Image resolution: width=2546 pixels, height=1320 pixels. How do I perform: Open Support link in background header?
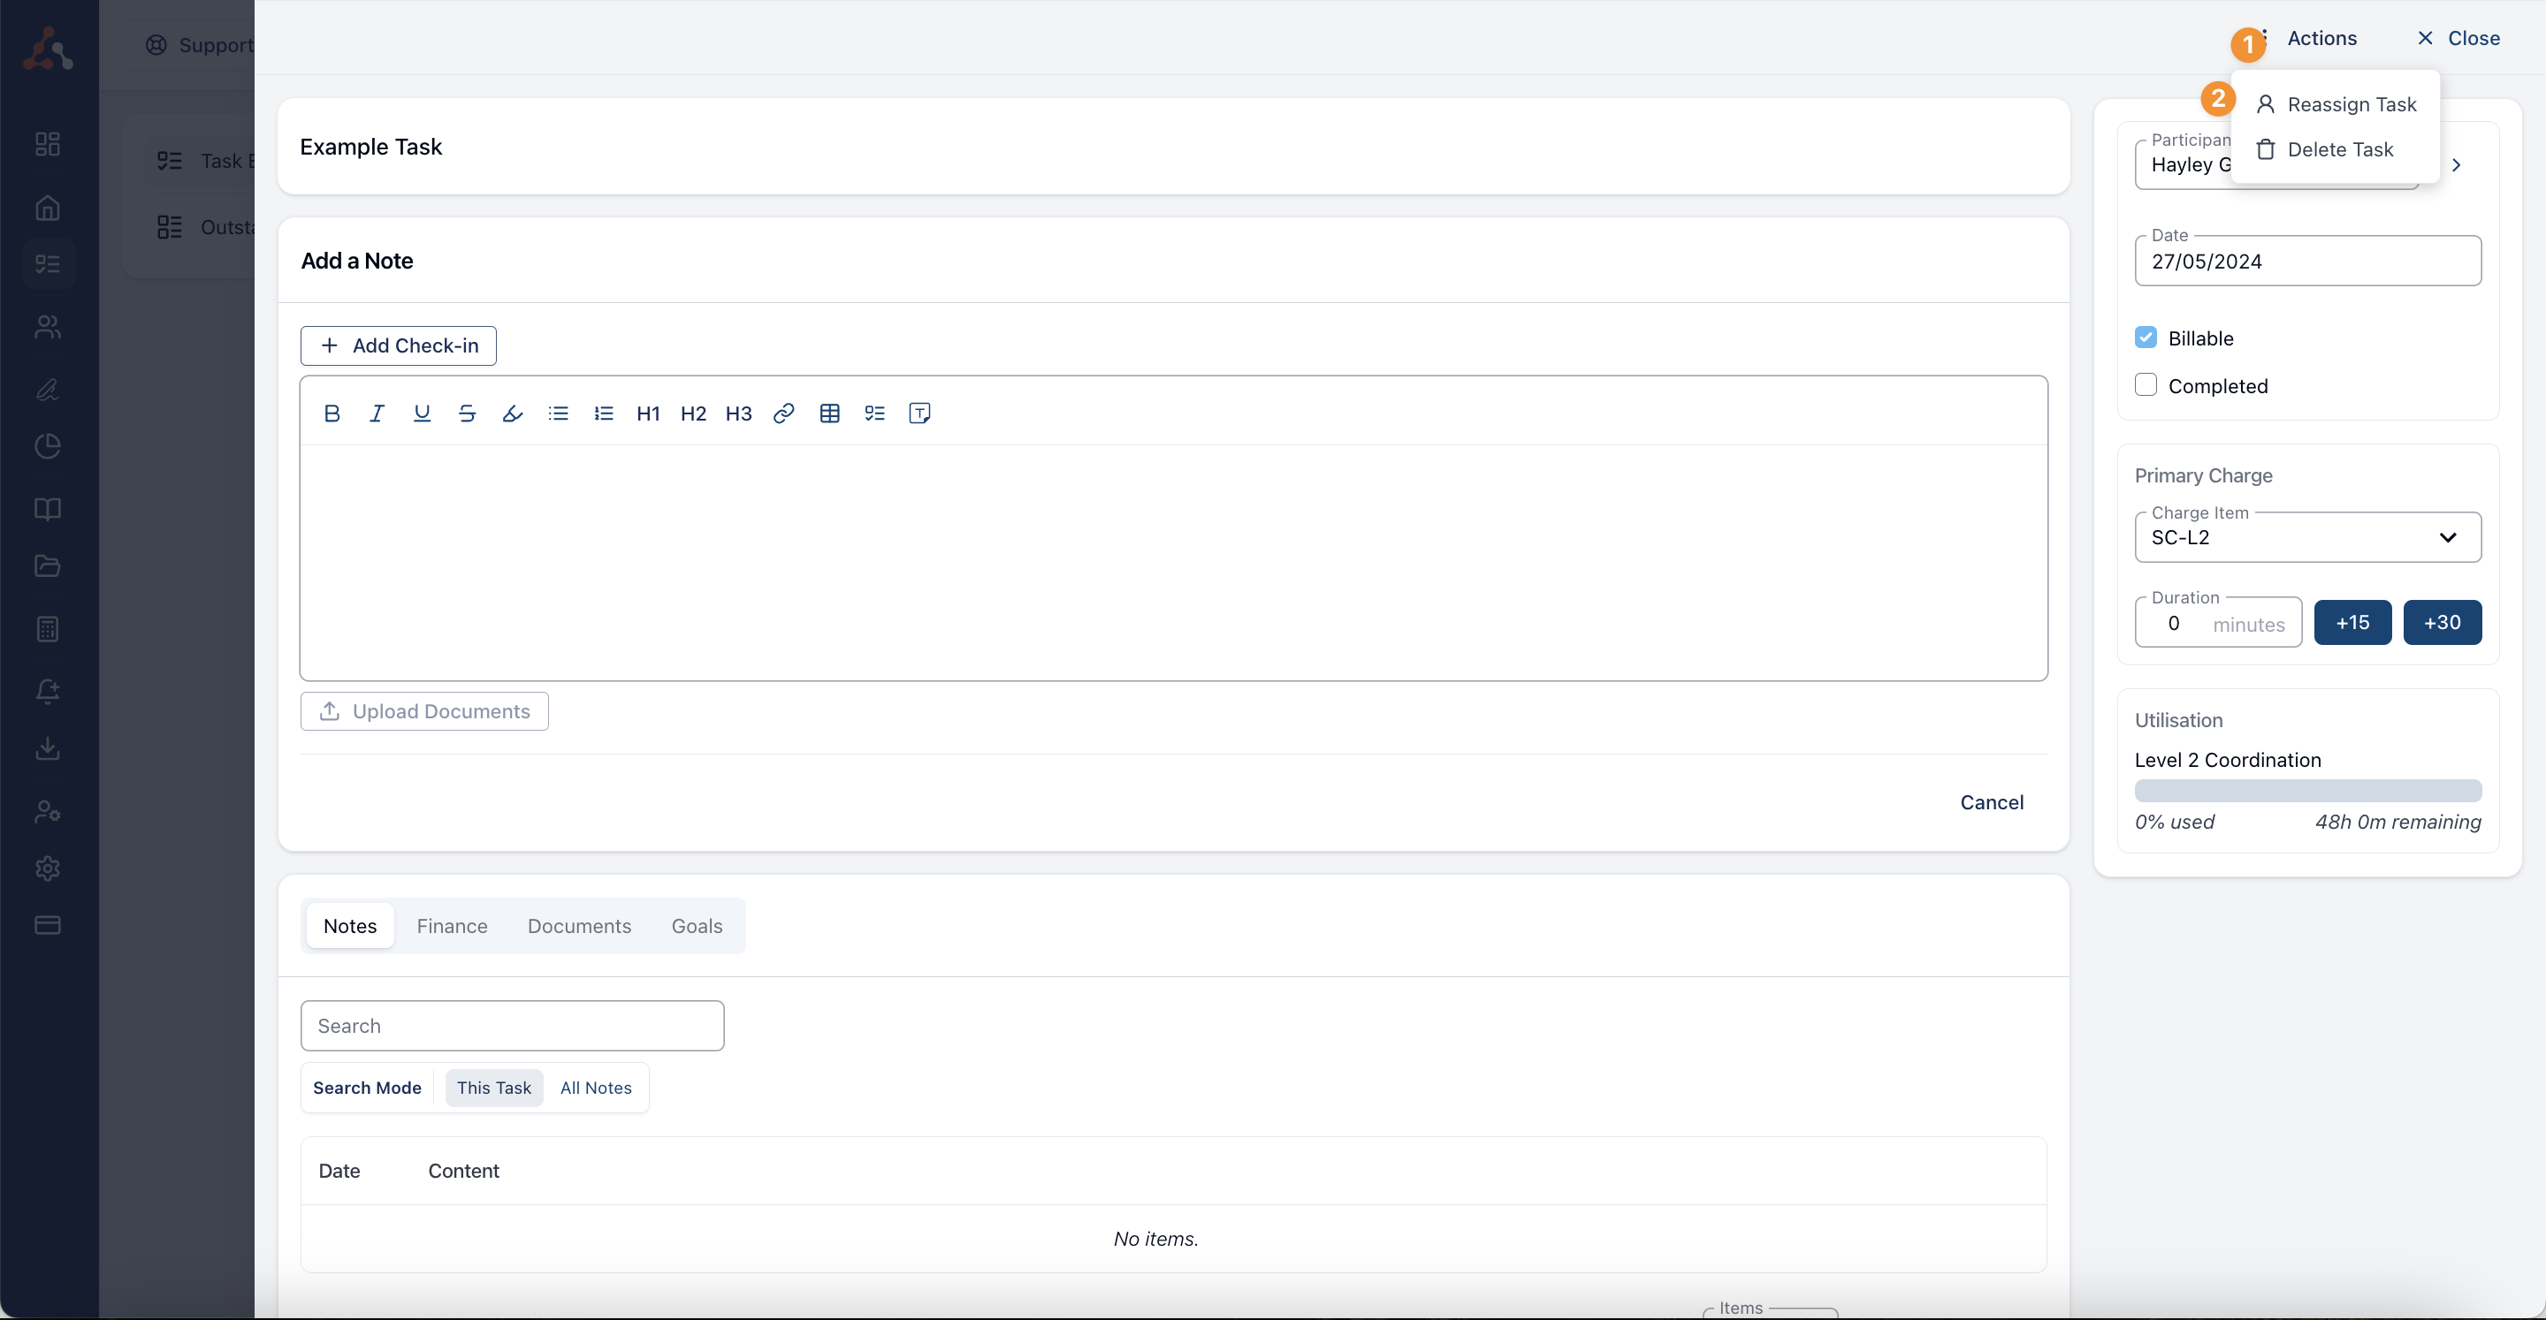pyautogui.click(x=200, y=45)
